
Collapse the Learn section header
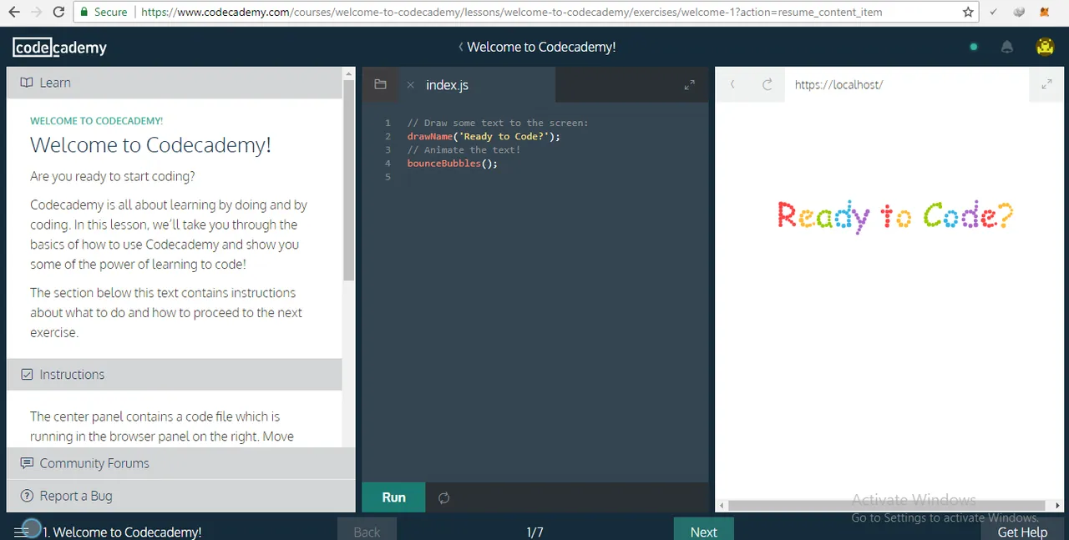pos(175,83)
